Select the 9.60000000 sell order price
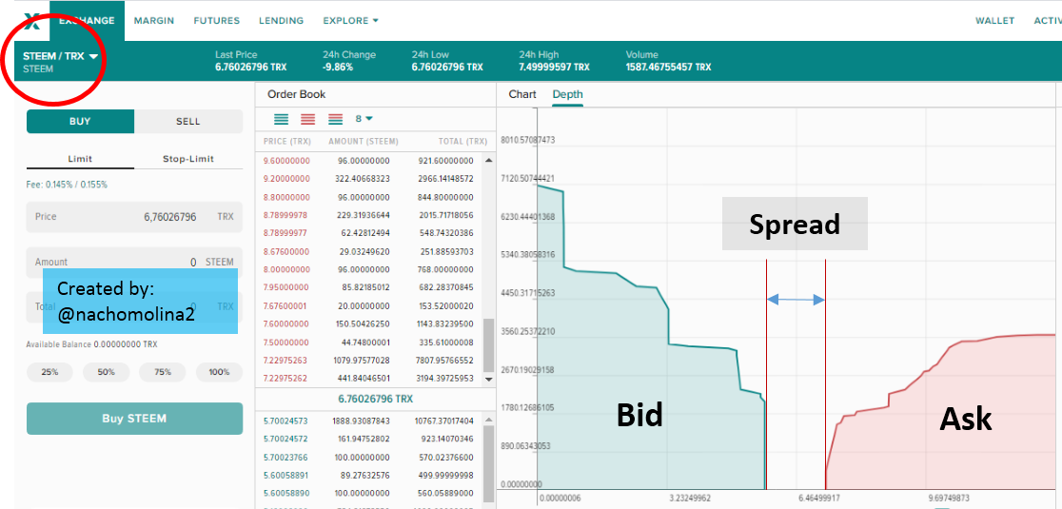The height and width of the screenshot is (509, 1062). pos(286,161)
